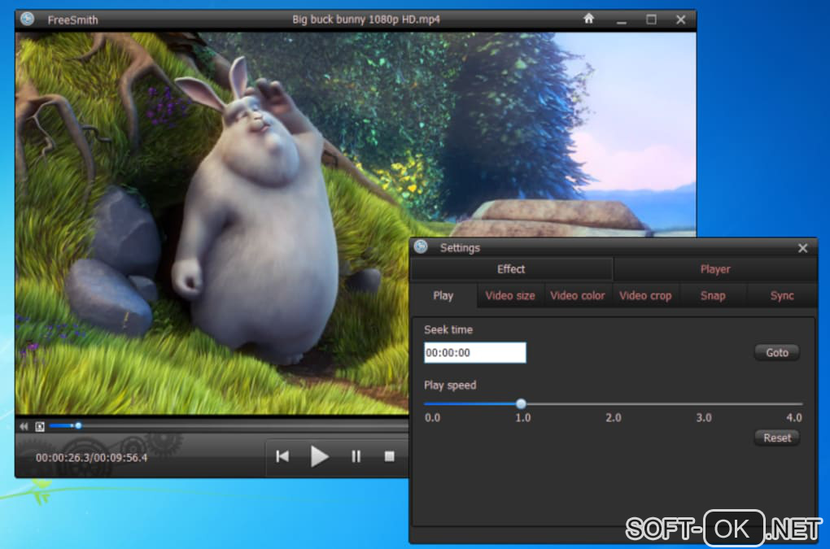Screen dimensions: 830x549
Task: Click the volume speaker icon near the seek bar
Action: click(x=24, y=426)
